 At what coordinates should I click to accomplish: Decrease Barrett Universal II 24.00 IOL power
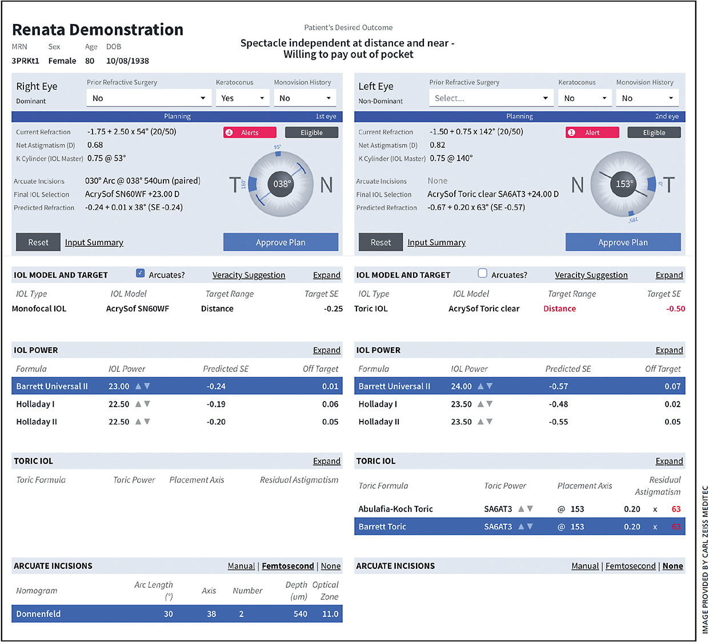tap(489, 386)
